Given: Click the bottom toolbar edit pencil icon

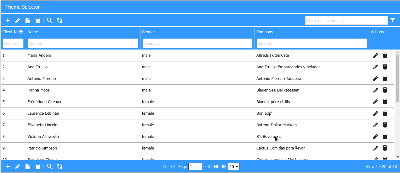Looking at the screenshot, I should coord(18,167).
